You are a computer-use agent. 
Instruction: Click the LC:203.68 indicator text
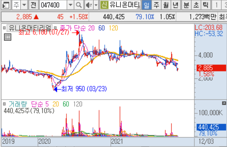pos(209,27)
